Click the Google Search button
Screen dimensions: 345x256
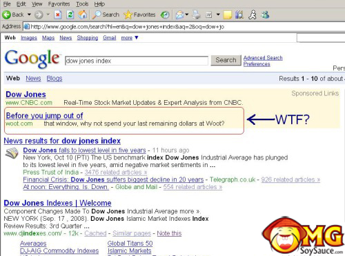coord(226,60)
